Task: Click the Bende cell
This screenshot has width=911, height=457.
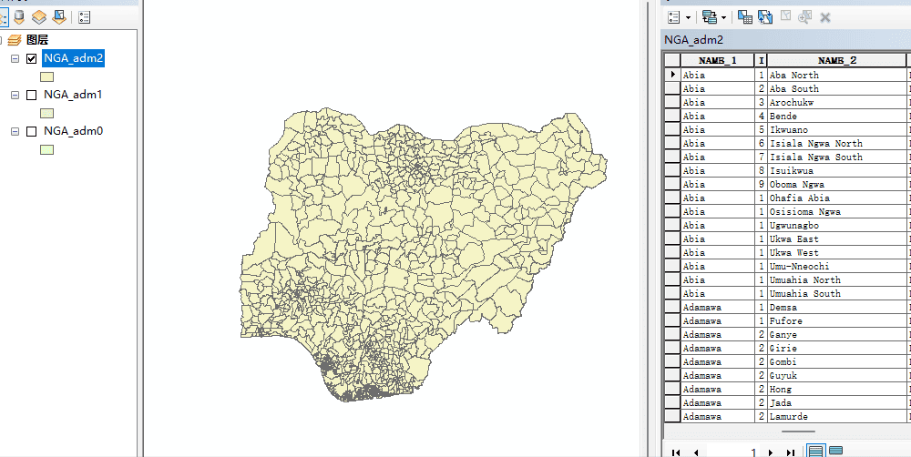Action: 837,117
